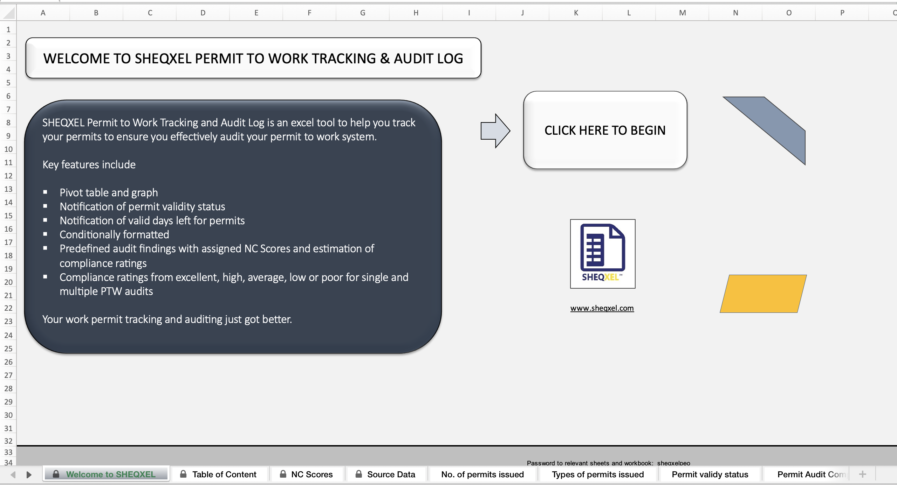Click the password note text near bottom
Screen dimensions: 897x485
click(608, 463)
